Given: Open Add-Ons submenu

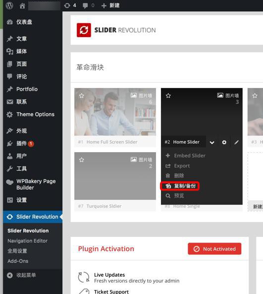Looking at the screenshot, I should (18, 261).
